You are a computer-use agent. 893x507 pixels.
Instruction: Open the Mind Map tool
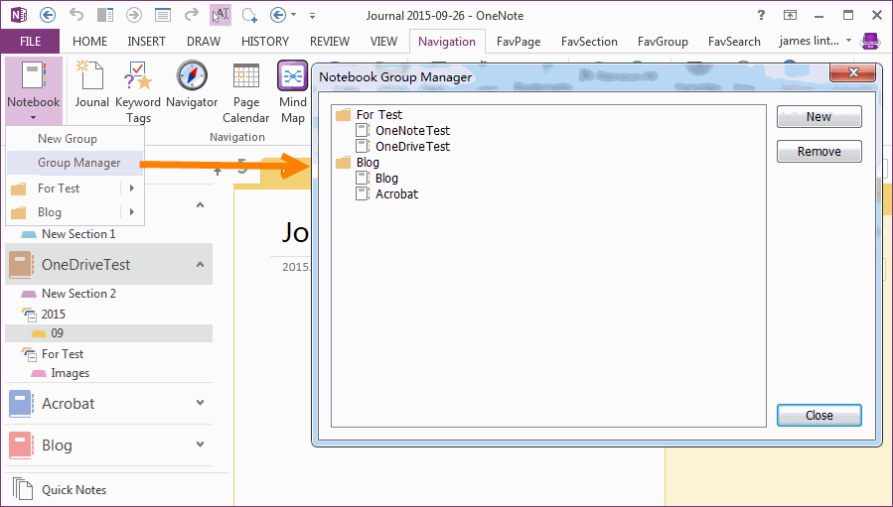pos(293,92)
